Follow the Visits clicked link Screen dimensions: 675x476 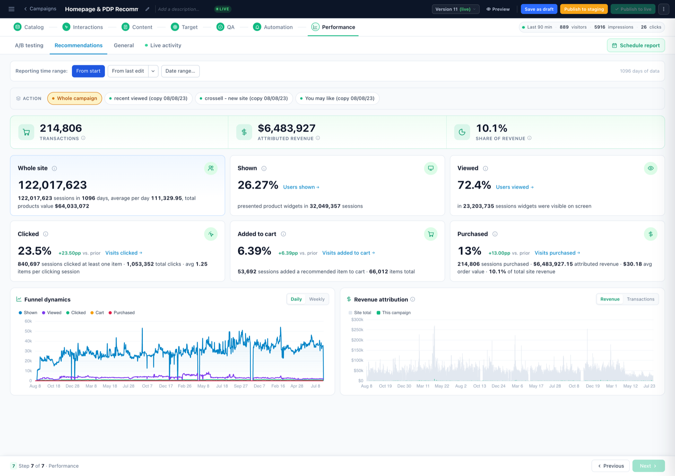(124, 253)
